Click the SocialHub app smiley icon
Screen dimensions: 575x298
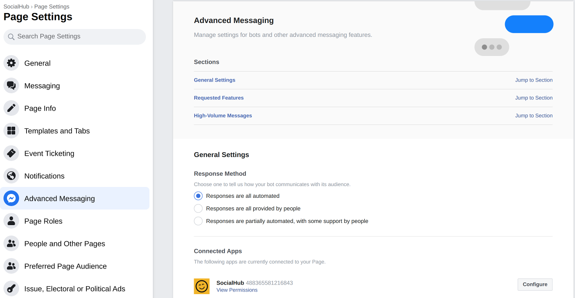point(202,286)
